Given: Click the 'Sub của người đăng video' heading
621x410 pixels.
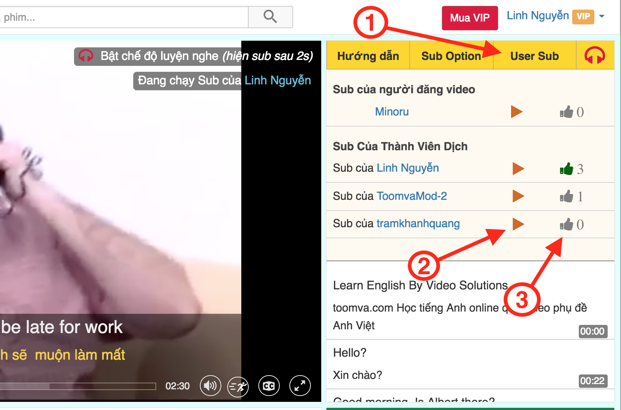Looking at the screenshot, I should click(x=404, y=90).
